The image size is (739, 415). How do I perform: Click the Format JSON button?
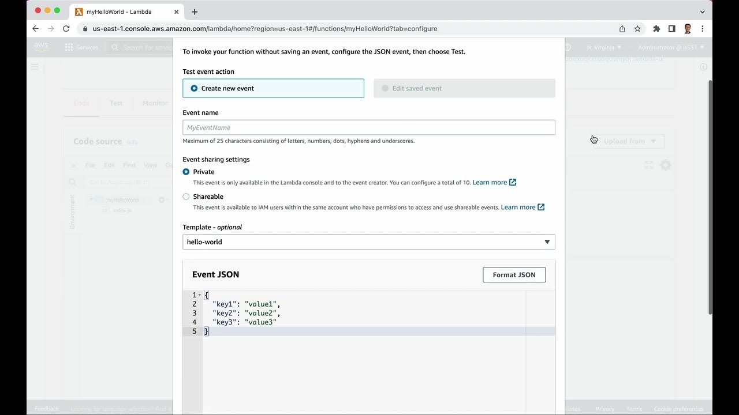[x=514, y=275]
